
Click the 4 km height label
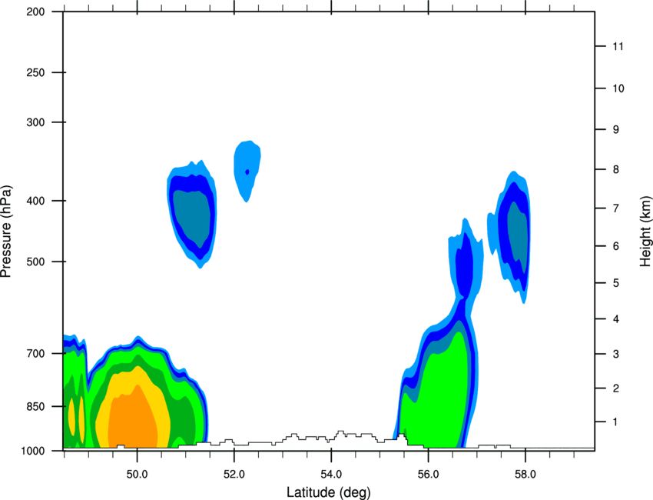click(x=616, y=319)
